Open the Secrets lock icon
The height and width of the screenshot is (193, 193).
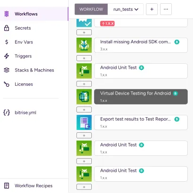(7, 28)
